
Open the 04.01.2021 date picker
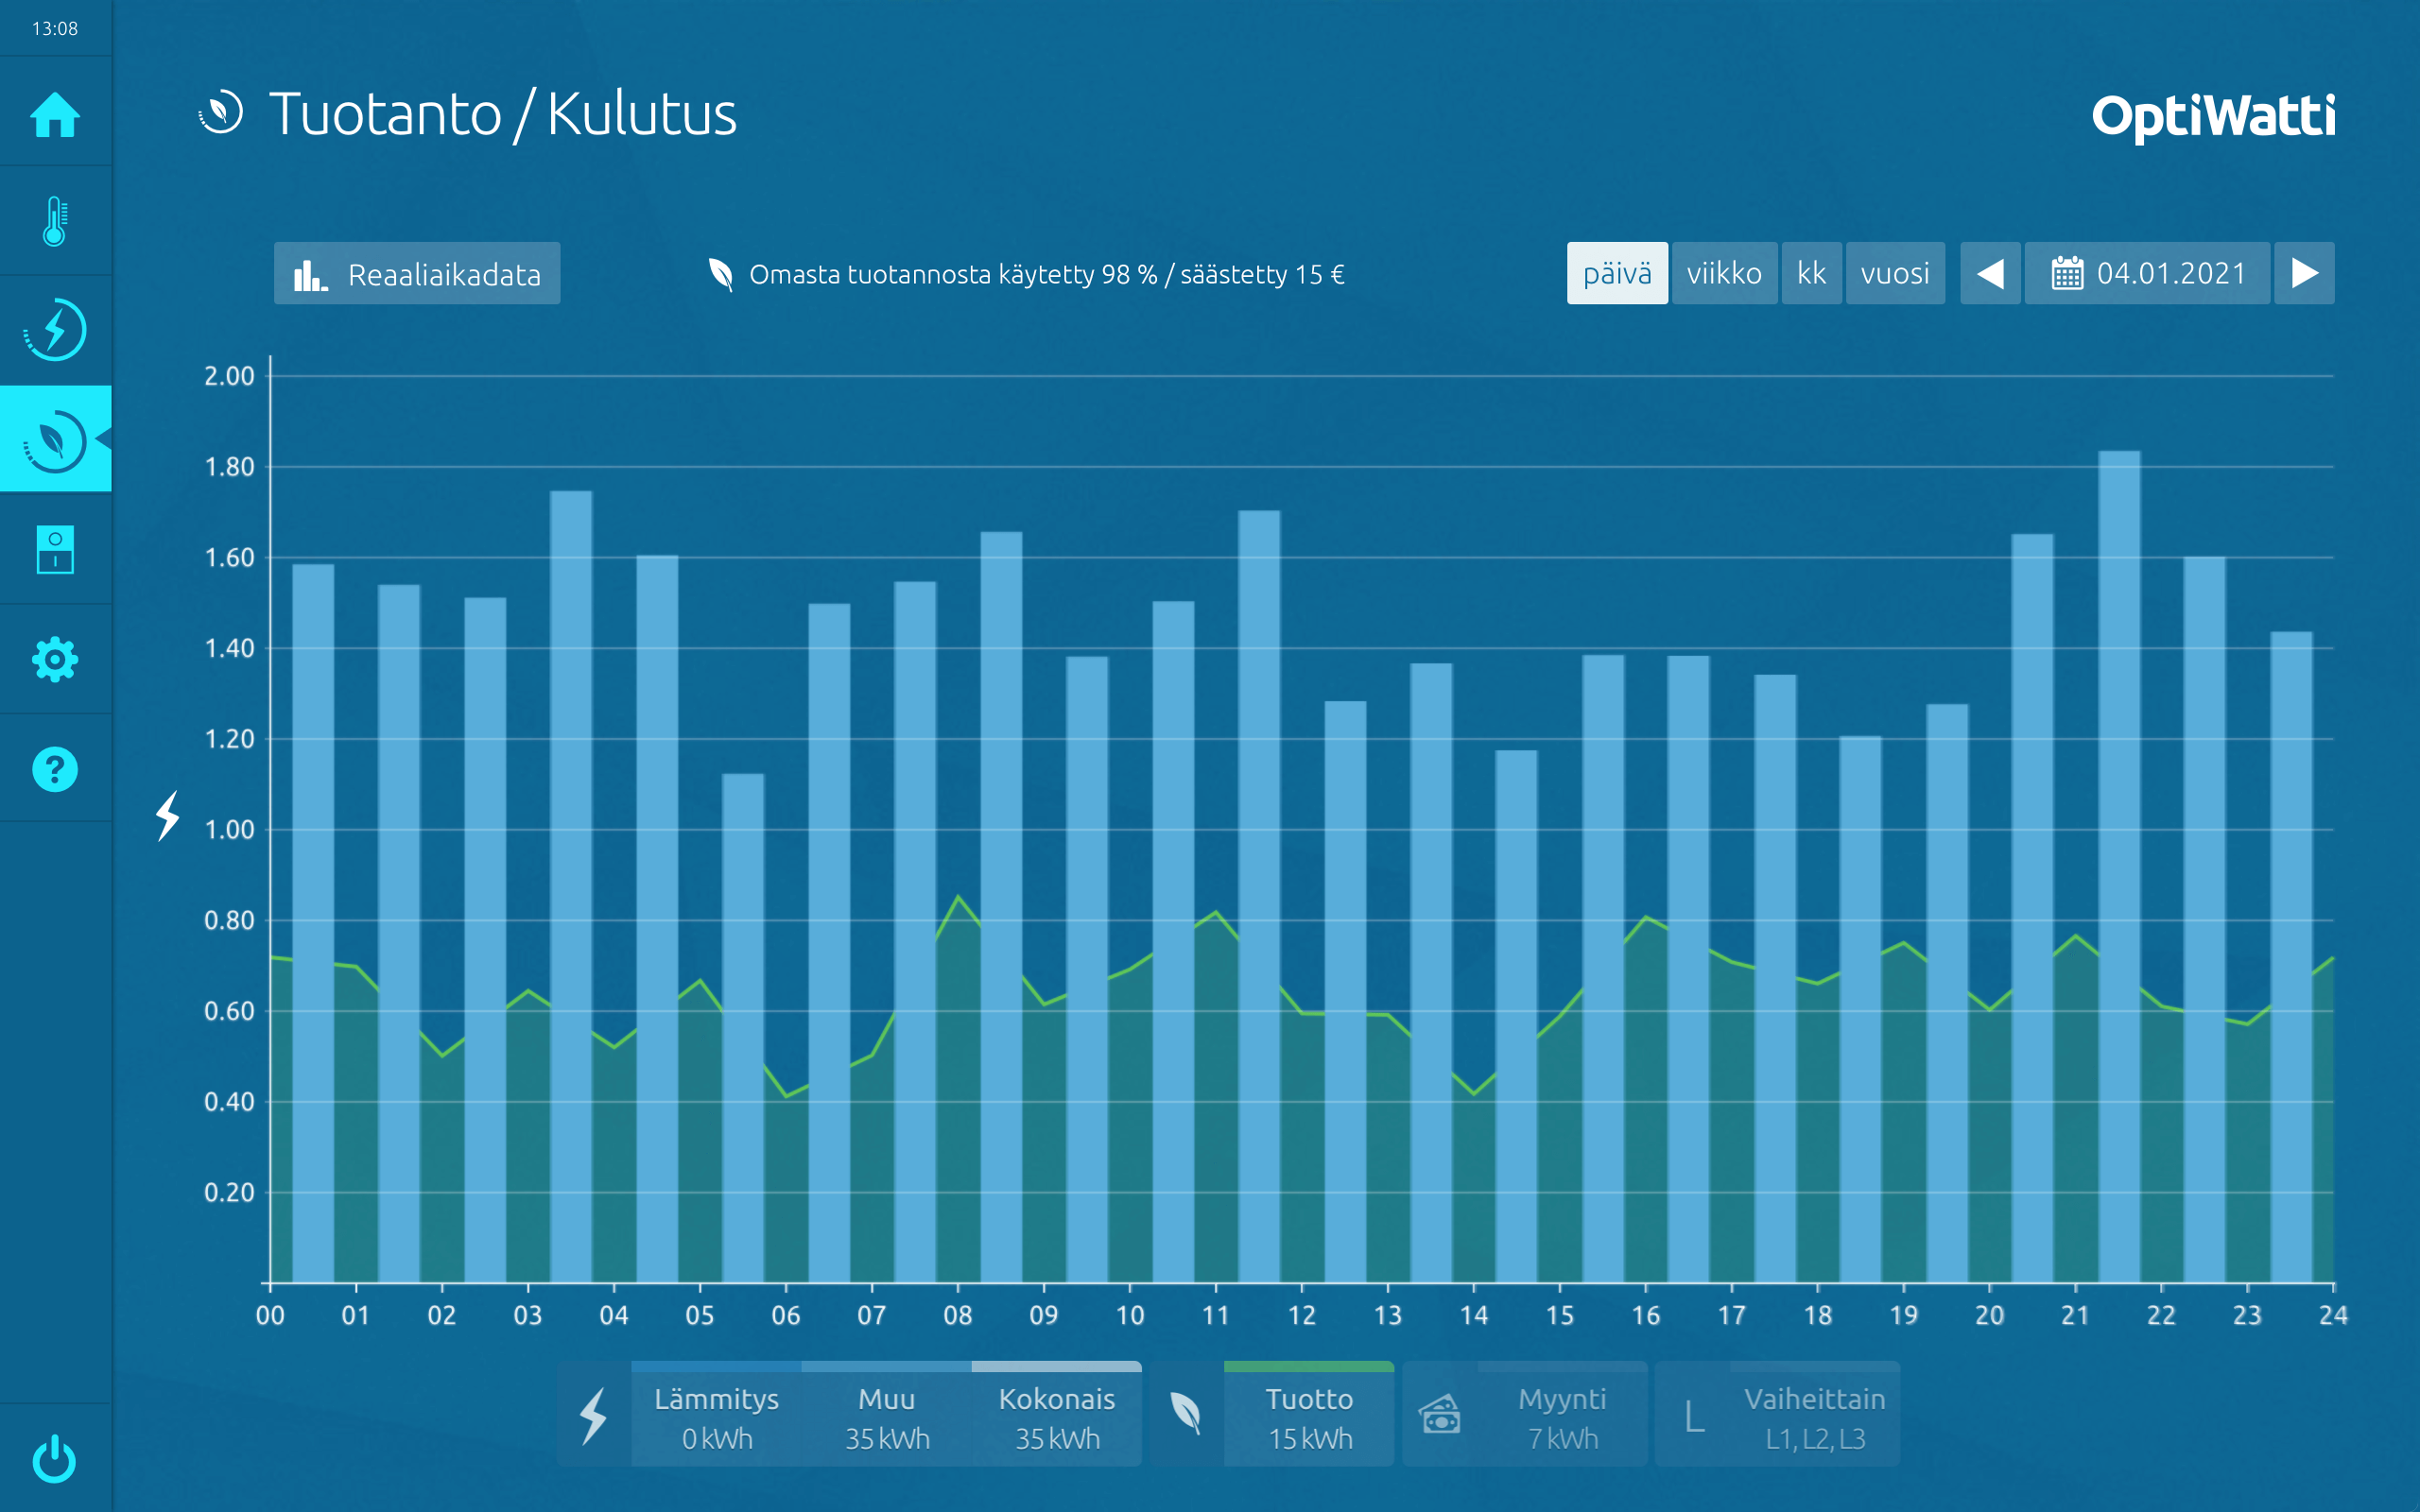click(2147, 273)
